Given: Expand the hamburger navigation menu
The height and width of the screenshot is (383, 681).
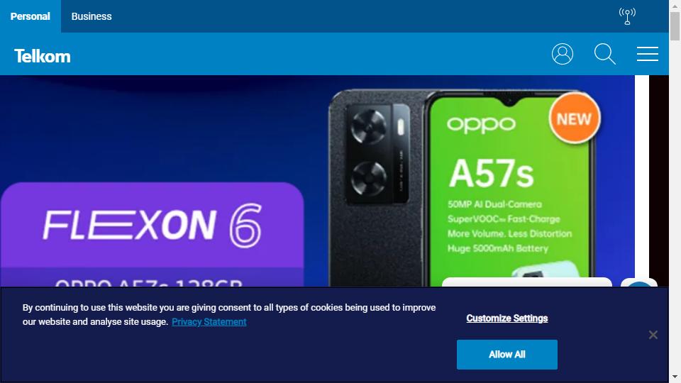Looking at the screenshot, I should tap(648, 54).
